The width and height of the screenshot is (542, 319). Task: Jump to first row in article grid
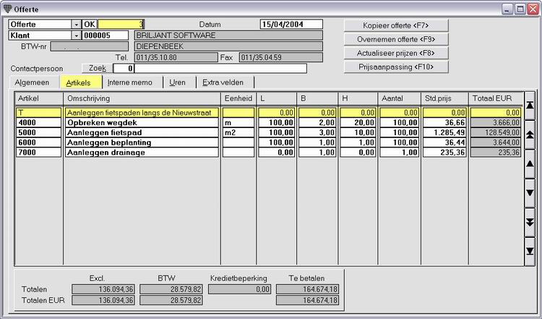point(530,106)
